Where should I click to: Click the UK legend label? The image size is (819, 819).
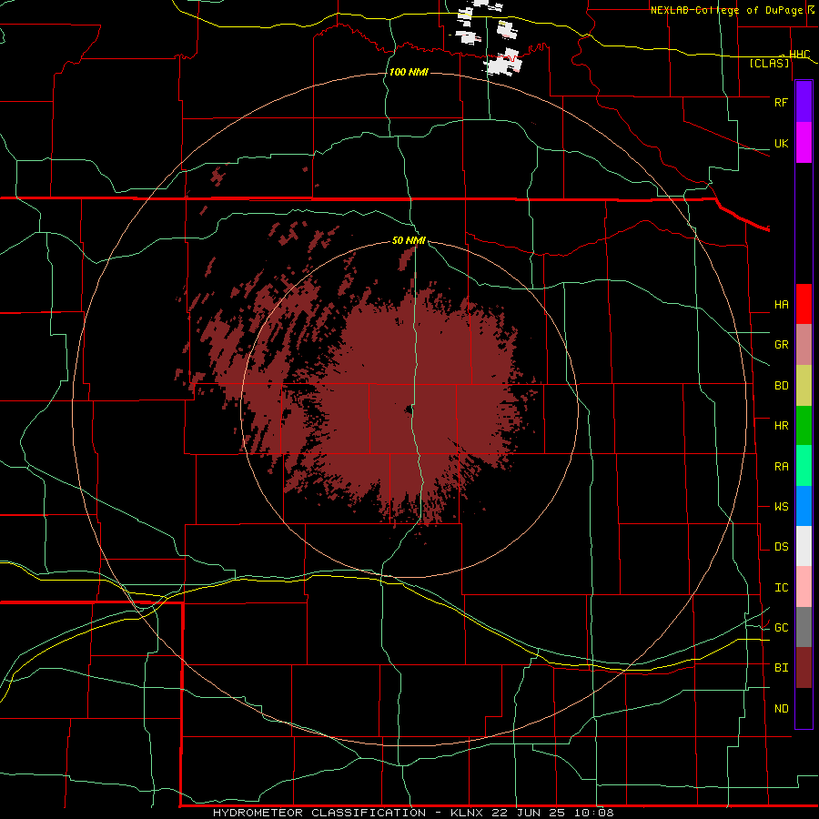pos(781,143)
